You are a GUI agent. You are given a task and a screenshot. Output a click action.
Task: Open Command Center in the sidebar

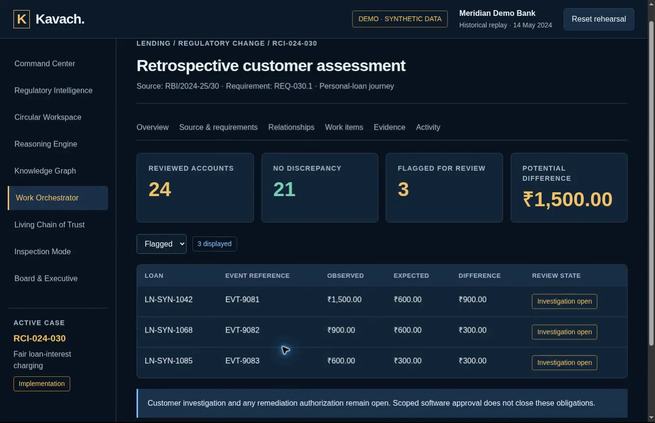tap(58, 63)
